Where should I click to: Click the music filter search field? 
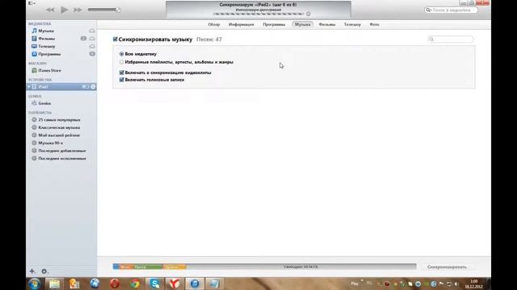(451, 39)
